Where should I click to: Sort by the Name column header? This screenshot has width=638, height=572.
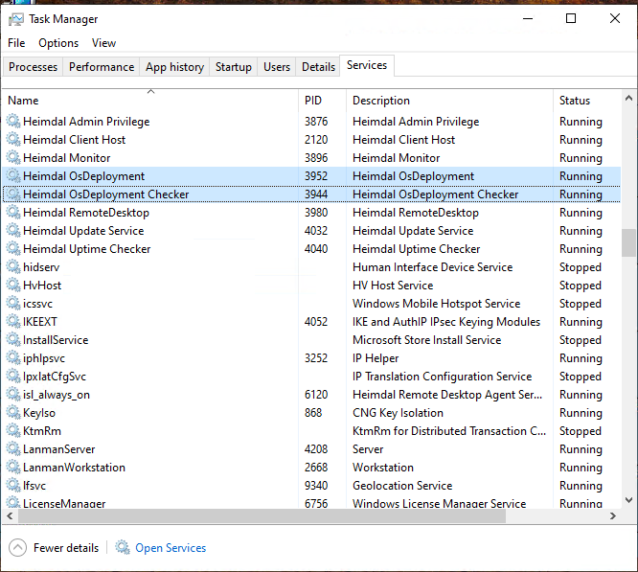point(150,100)
